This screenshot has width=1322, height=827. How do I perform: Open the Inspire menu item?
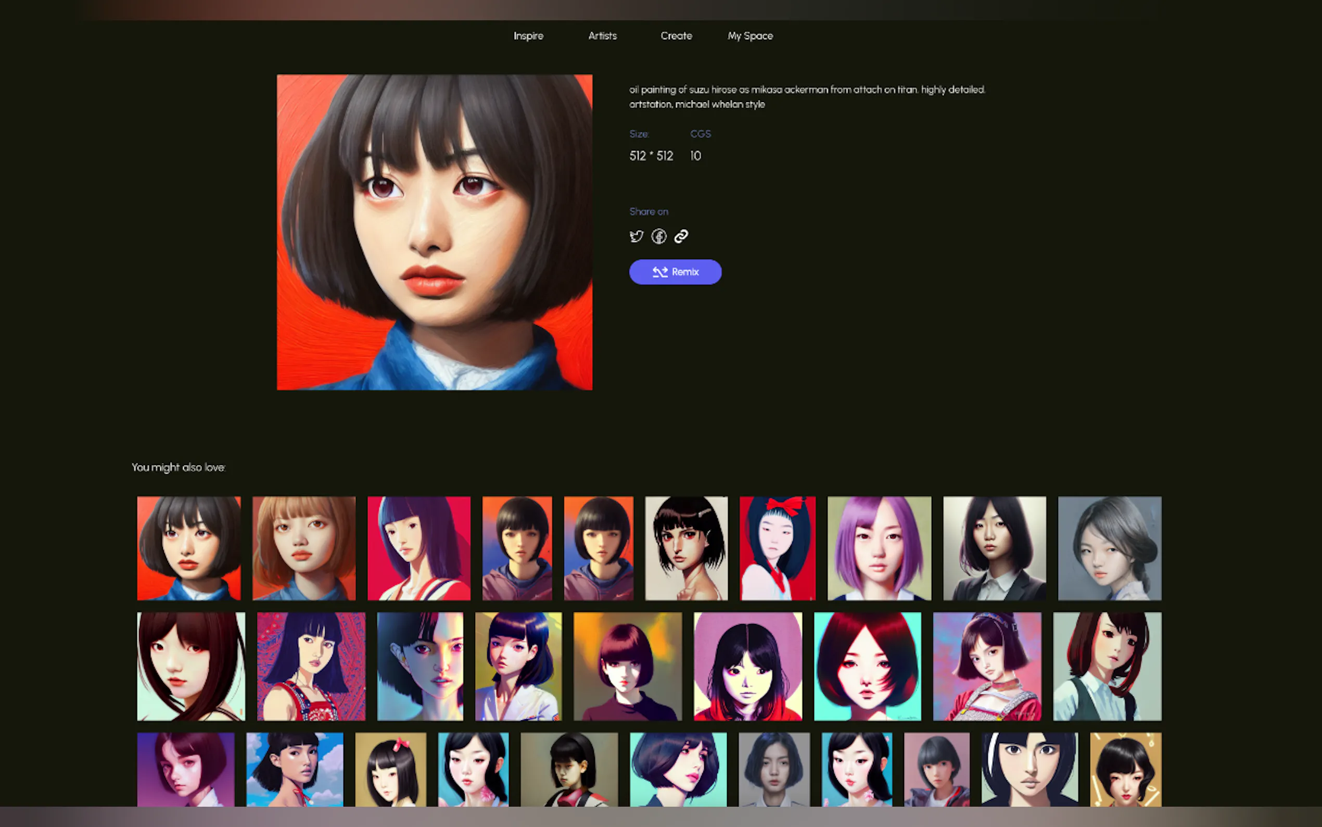tap(528, 36)
